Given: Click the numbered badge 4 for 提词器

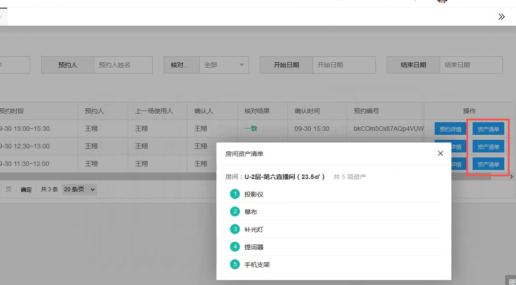Looking at the screenshot, I should click(235, 247).
